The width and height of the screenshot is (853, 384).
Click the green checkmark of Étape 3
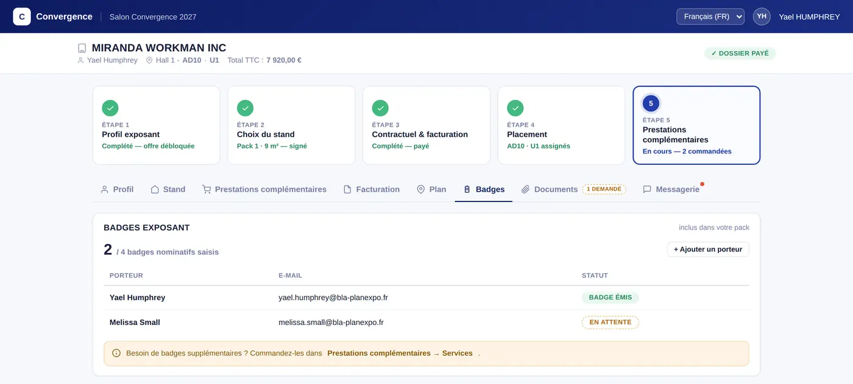tap(381, 108)
